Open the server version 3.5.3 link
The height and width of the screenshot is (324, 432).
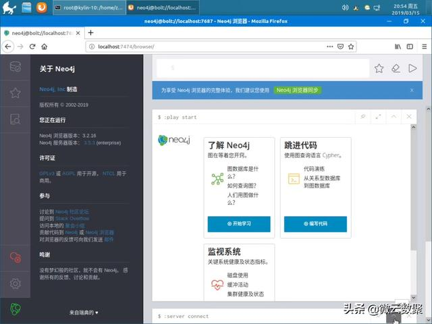(x=89, y=142)
